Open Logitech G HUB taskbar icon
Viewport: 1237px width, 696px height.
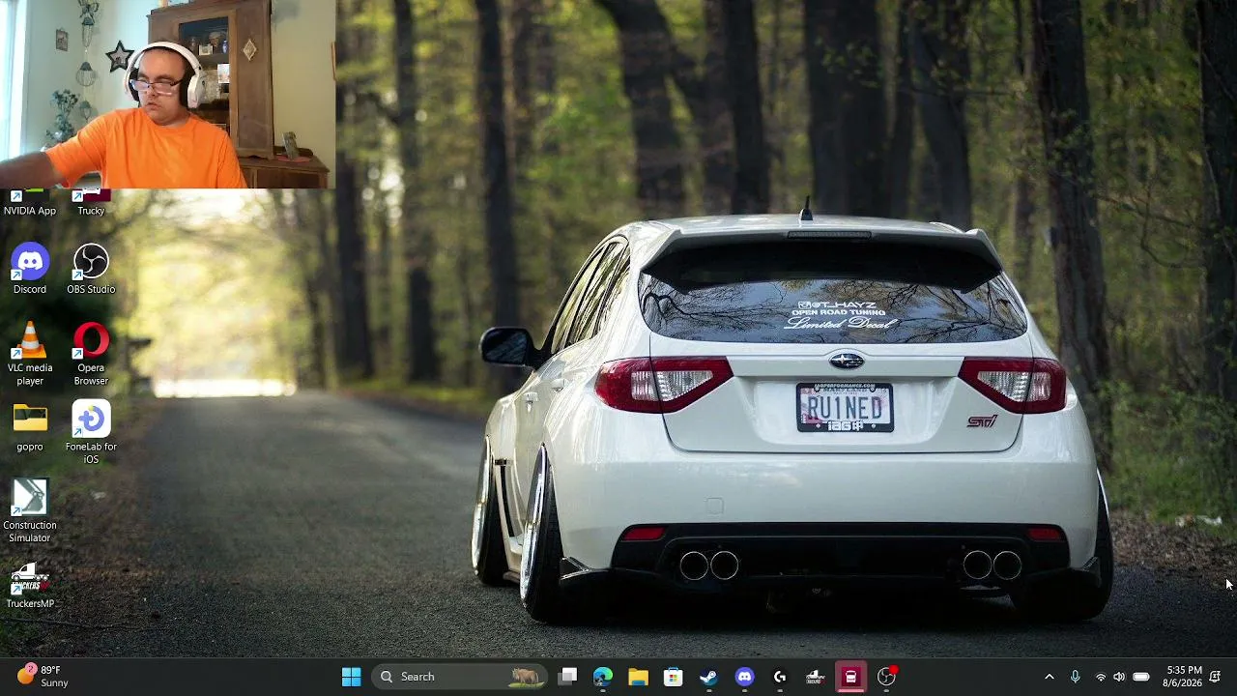point(780,677)
